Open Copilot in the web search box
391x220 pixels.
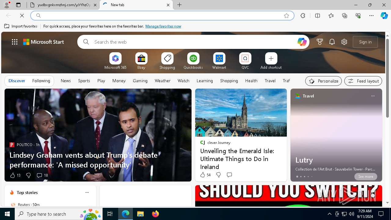coord(302,42)
